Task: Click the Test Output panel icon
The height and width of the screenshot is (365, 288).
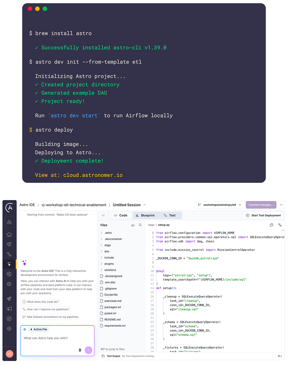Action: pyautogui.click(x=103, y=356)
